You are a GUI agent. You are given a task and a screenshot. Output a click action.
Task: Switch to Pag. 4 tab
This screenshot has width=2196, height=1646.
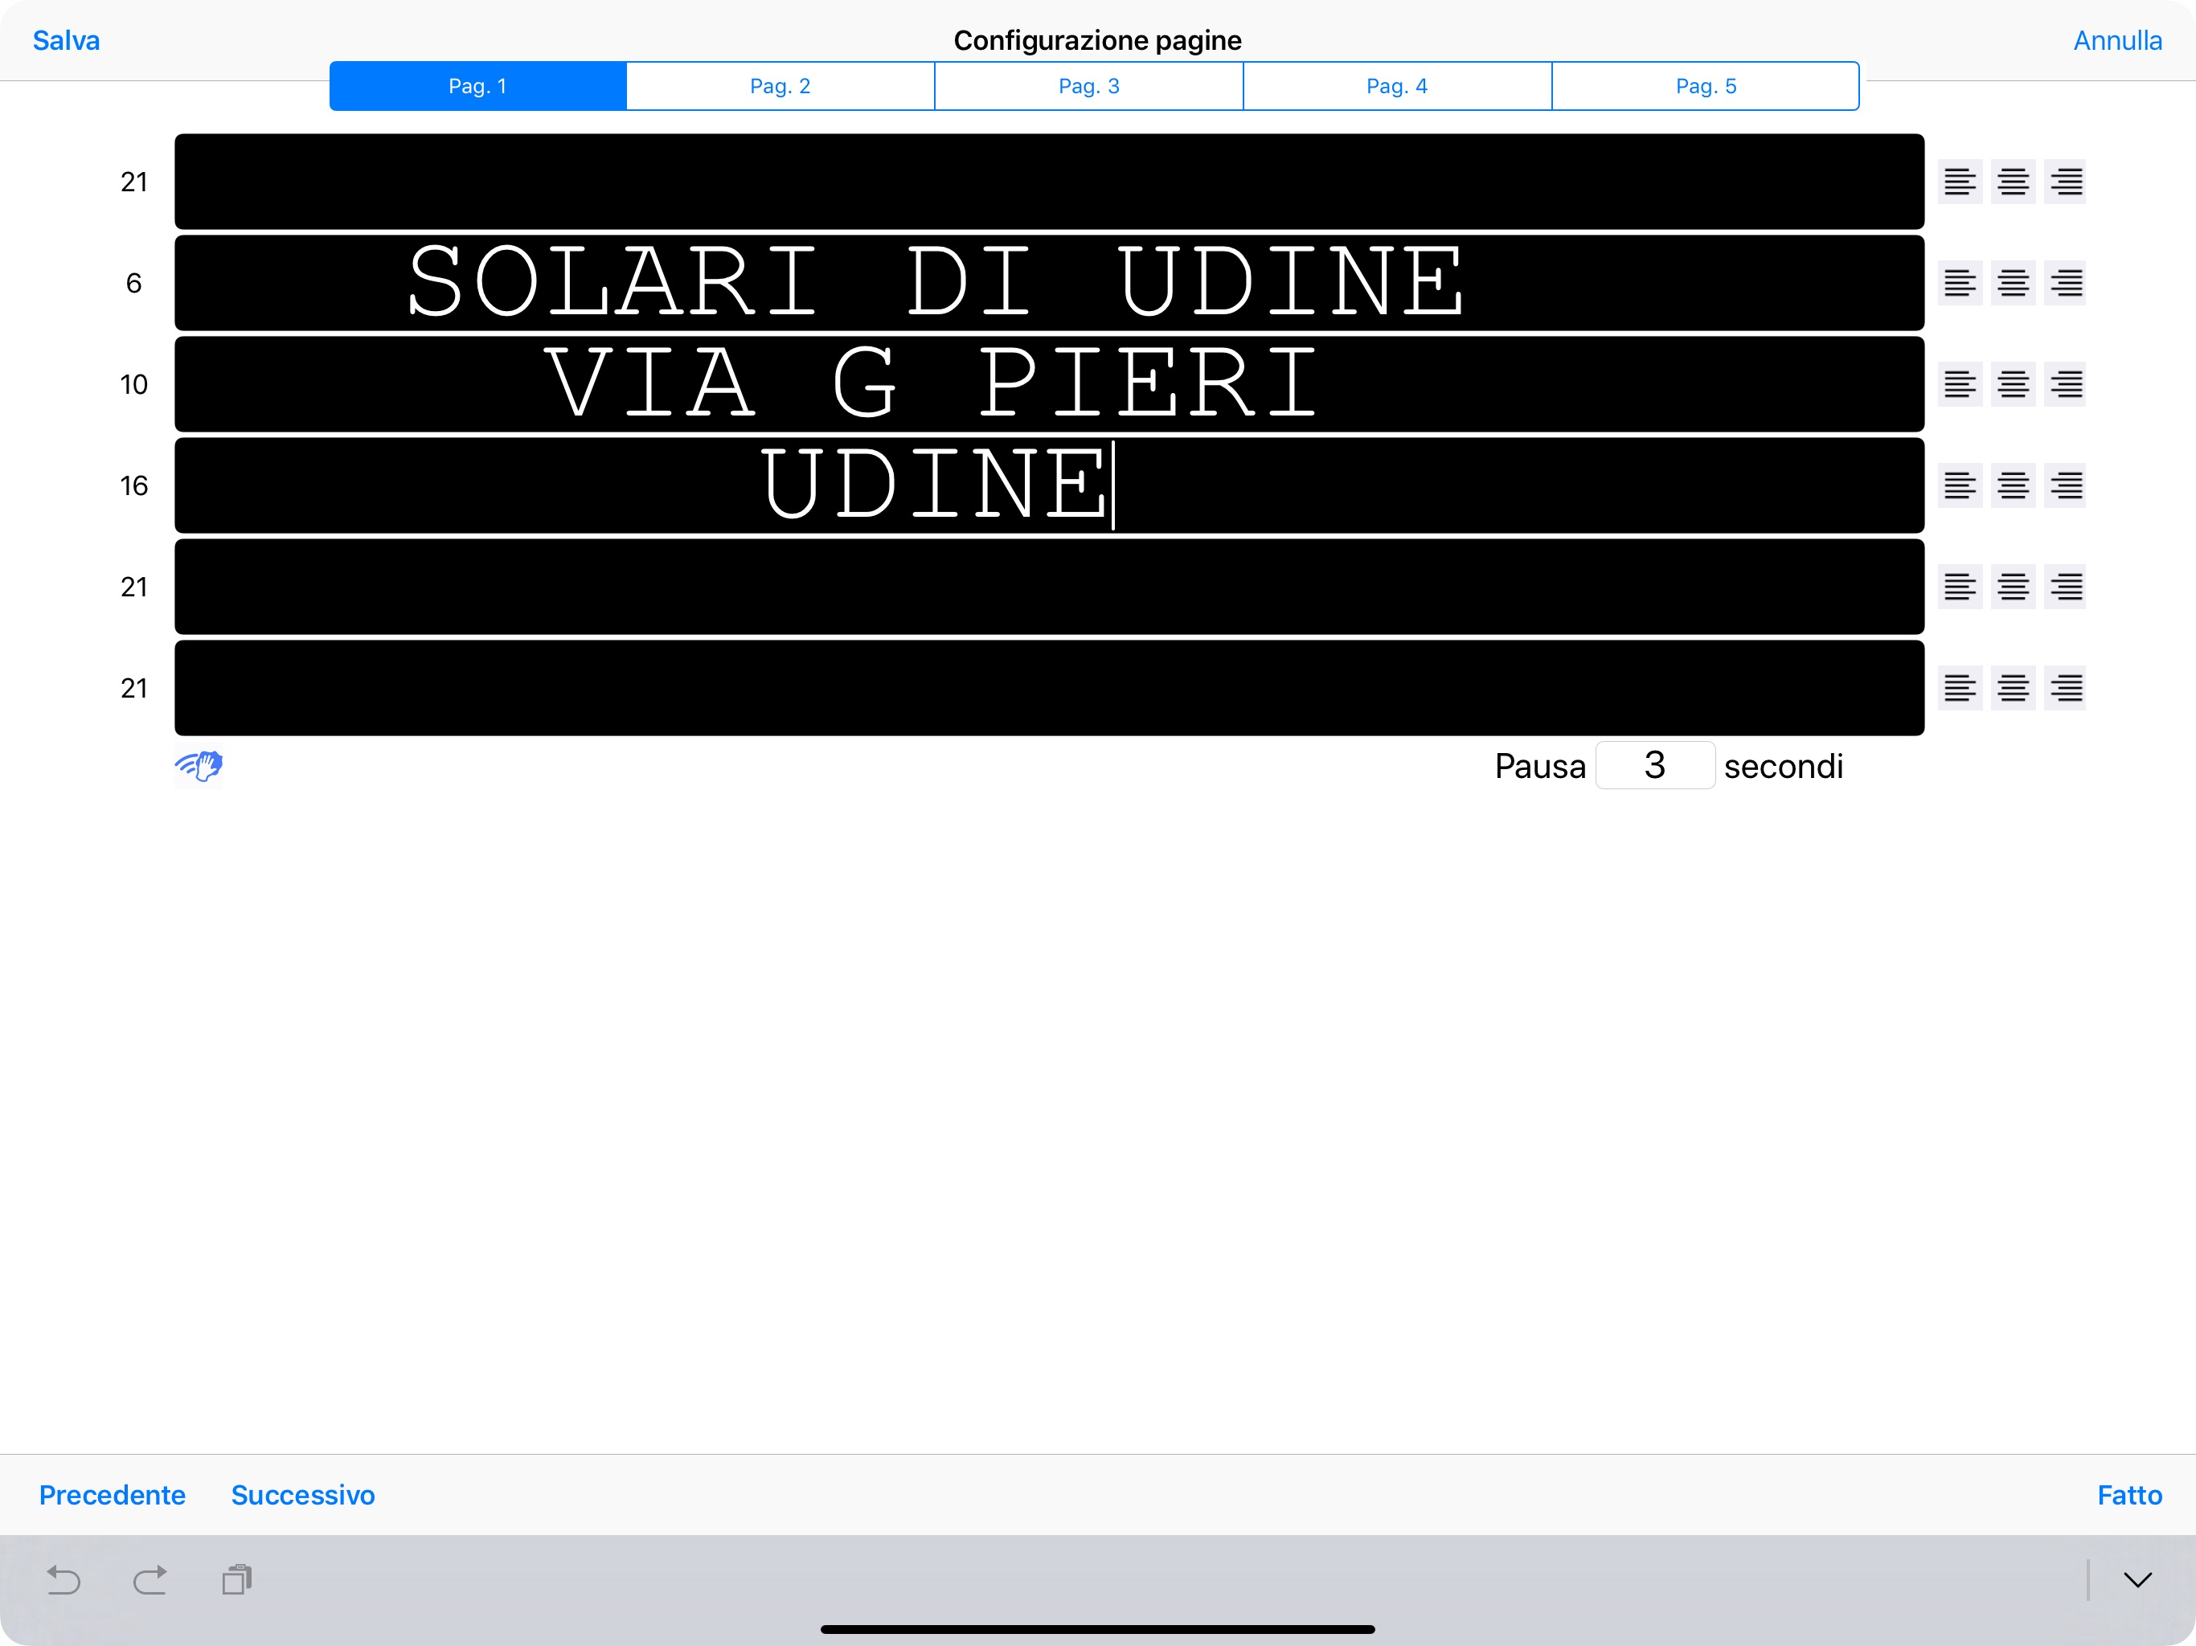point(1397,86)
